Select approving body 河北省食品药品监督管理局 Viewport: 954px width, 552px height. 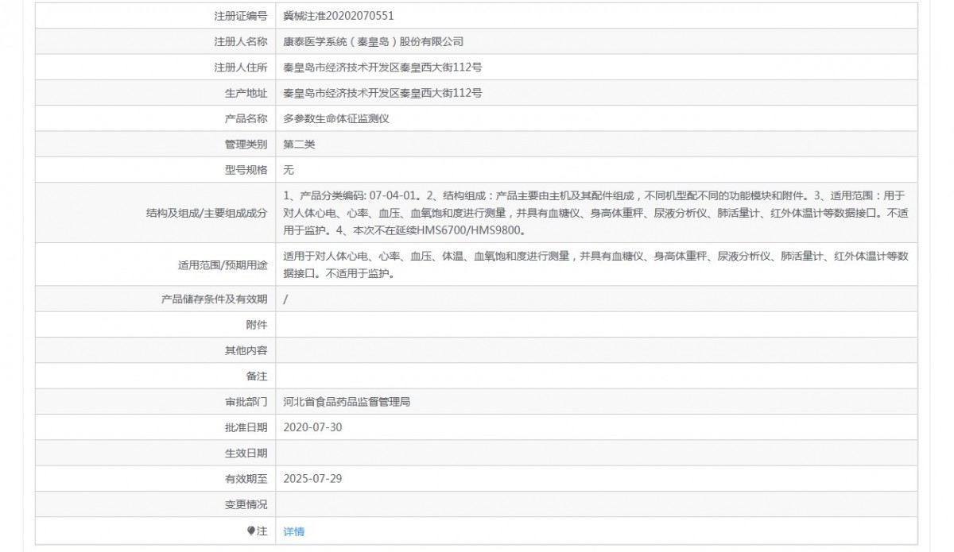[x=347, y=402]
